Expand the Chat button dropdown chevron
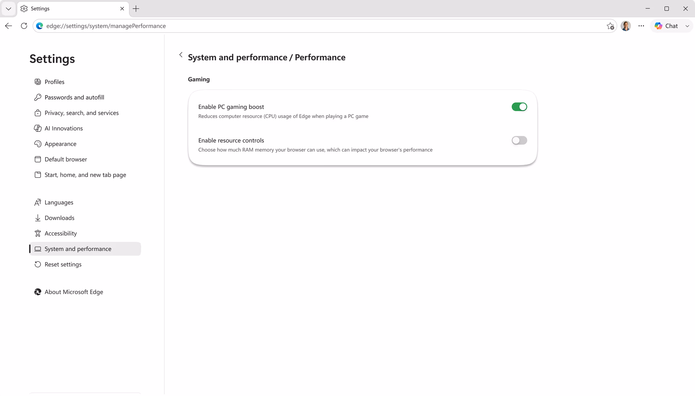This screenshot has height=396, width=695. [x=687, y=26]
